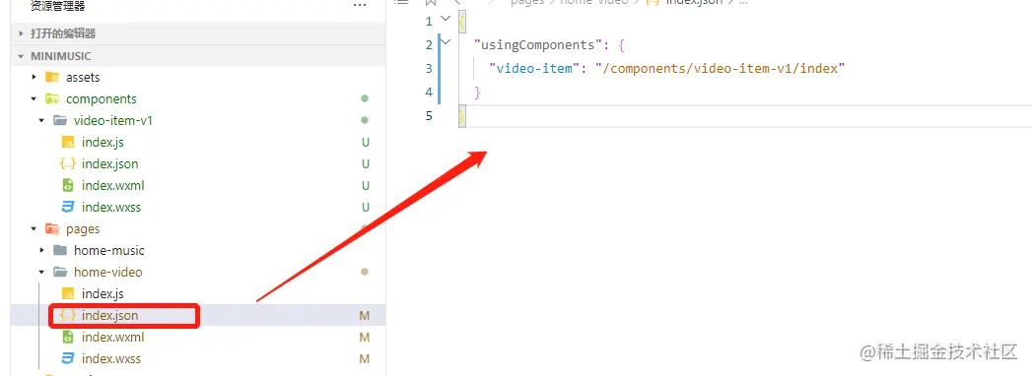Click the assets folder icon

(x=52, y=77)
